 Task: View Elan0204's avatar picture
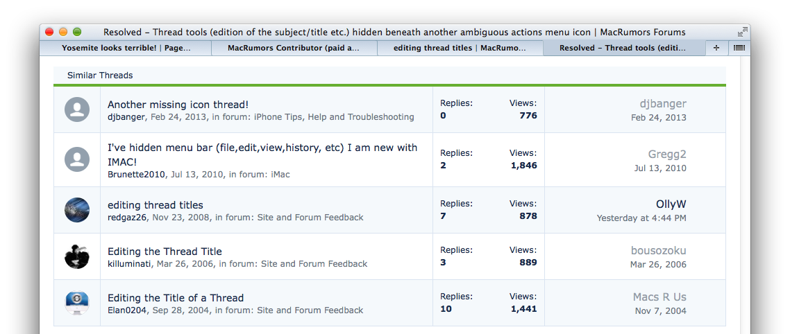77,303
